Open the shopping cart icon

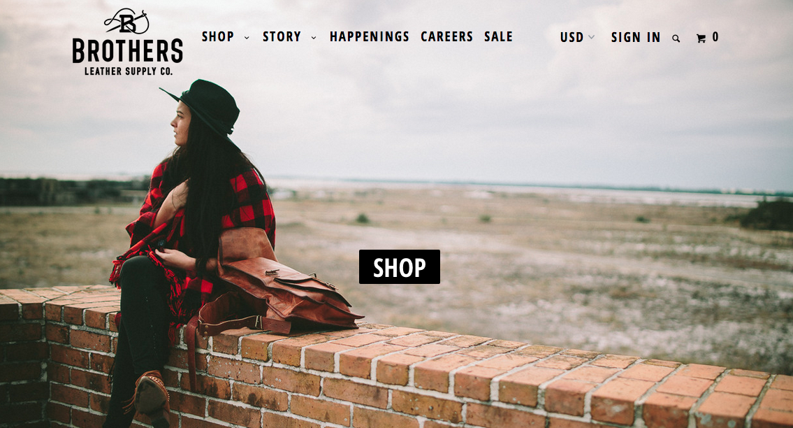[701, 38]
